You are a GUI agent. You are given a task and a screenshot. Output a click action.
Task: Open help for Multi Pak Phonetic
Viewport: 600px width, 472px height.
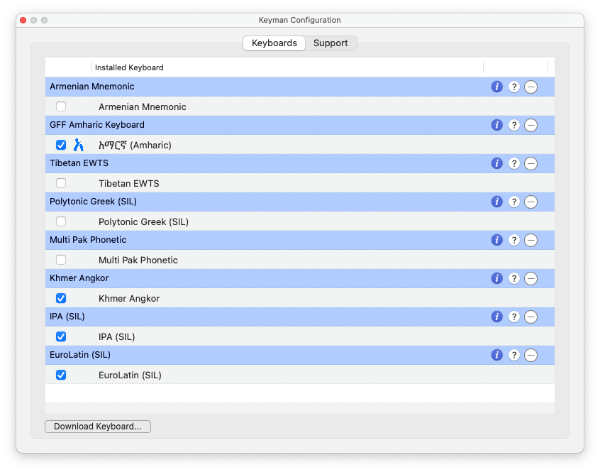tap(514, 240)
